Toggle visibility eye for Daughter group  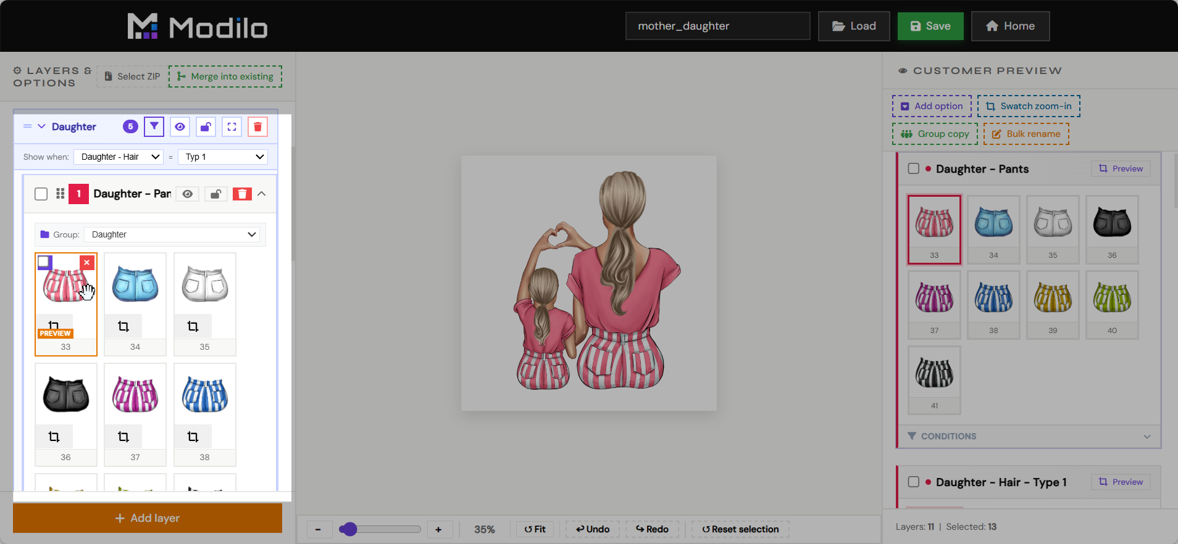(180, 126)
